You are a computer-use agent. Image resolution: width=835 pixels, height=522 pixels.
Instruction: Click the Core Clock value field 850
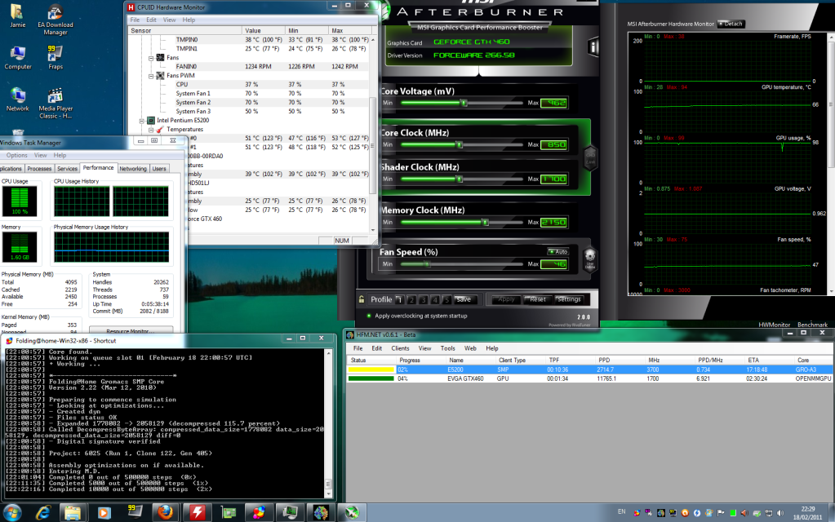click(553, 144)
